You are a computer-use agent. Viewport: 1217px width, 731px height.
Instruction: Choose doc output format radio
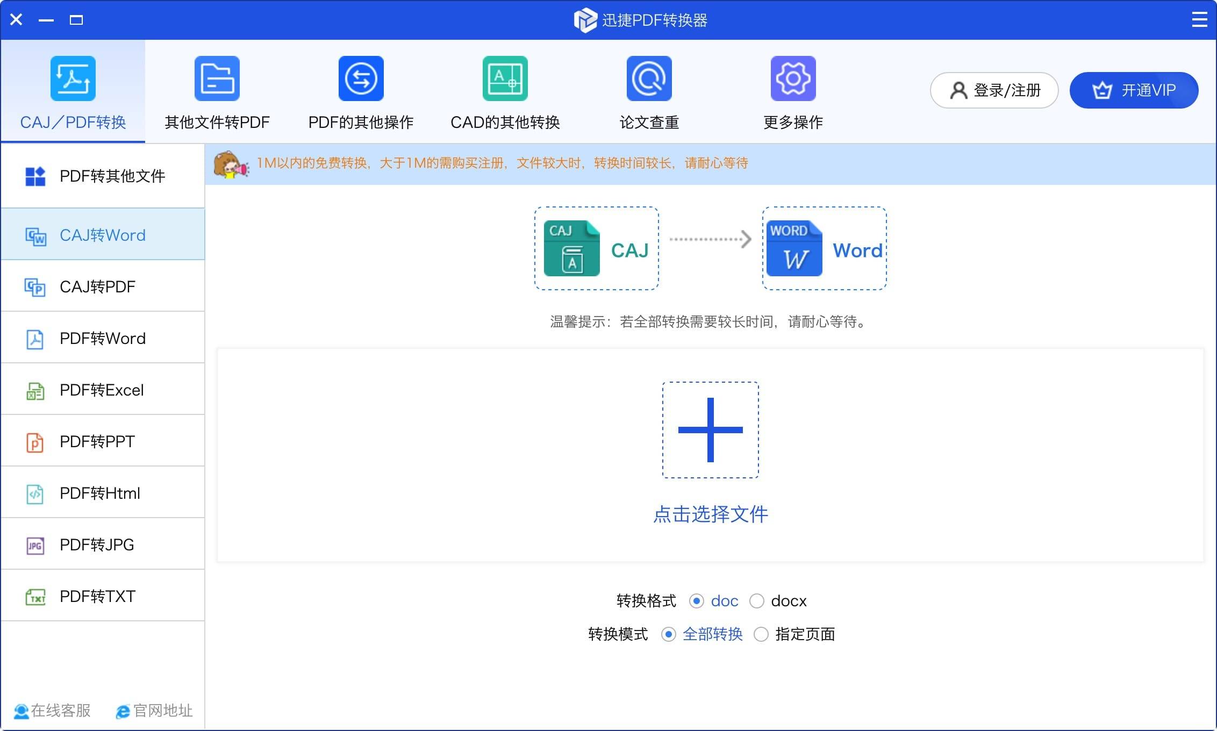point(697,601)
